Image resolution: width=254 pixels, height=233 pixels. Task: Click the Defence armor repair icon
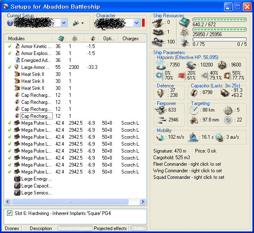pyautogui.click(x=161, y=93)
